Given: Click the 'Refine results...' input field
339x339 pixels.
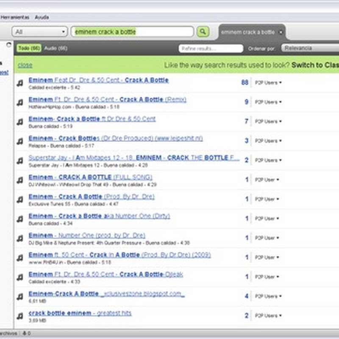Looking at the screenshot, I should point(211,48).
